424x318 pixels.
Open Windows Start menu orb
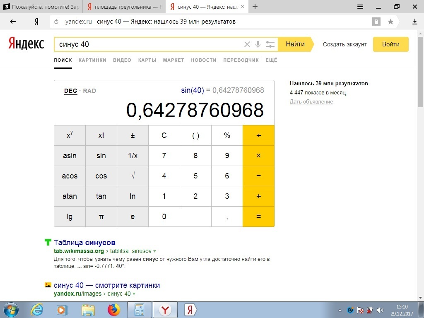[11, 310]
